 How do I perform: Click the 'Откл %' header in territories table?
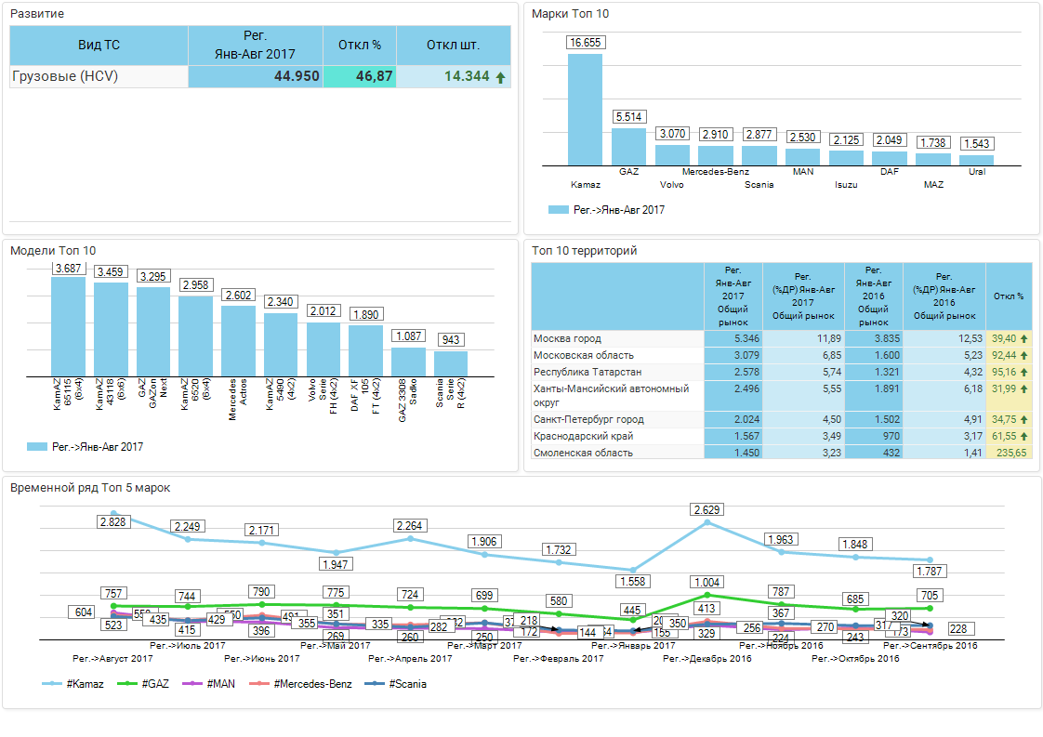tap(1010, 296)
